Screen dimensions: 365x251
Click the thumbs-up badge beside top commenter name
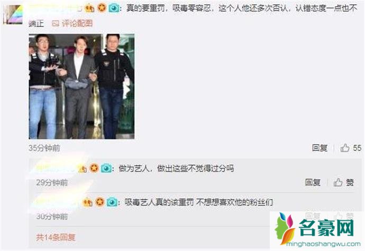[90, 8]
